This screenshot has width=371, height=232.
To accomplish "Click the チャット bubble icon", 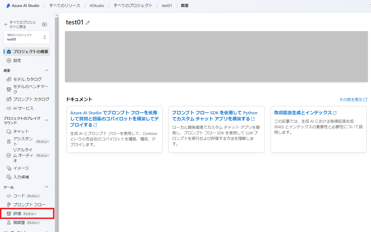I will [x=9, y=132].
